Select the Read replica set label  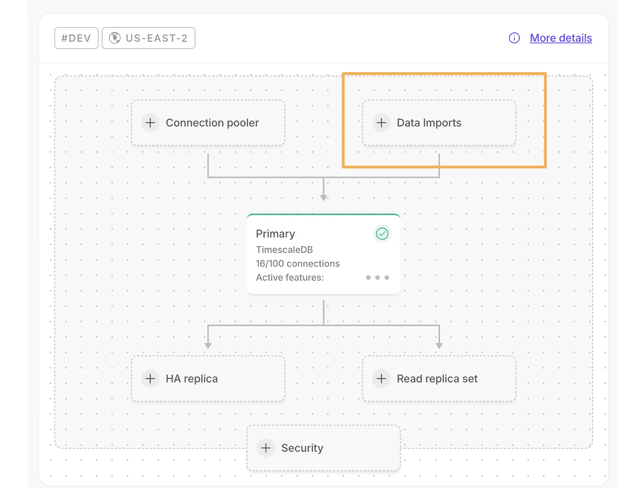click(437, 379)
